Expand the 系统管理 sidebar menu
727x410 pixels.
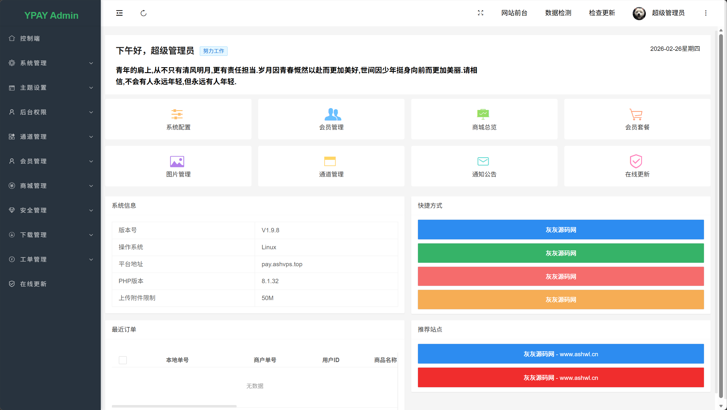coord(33,63)
